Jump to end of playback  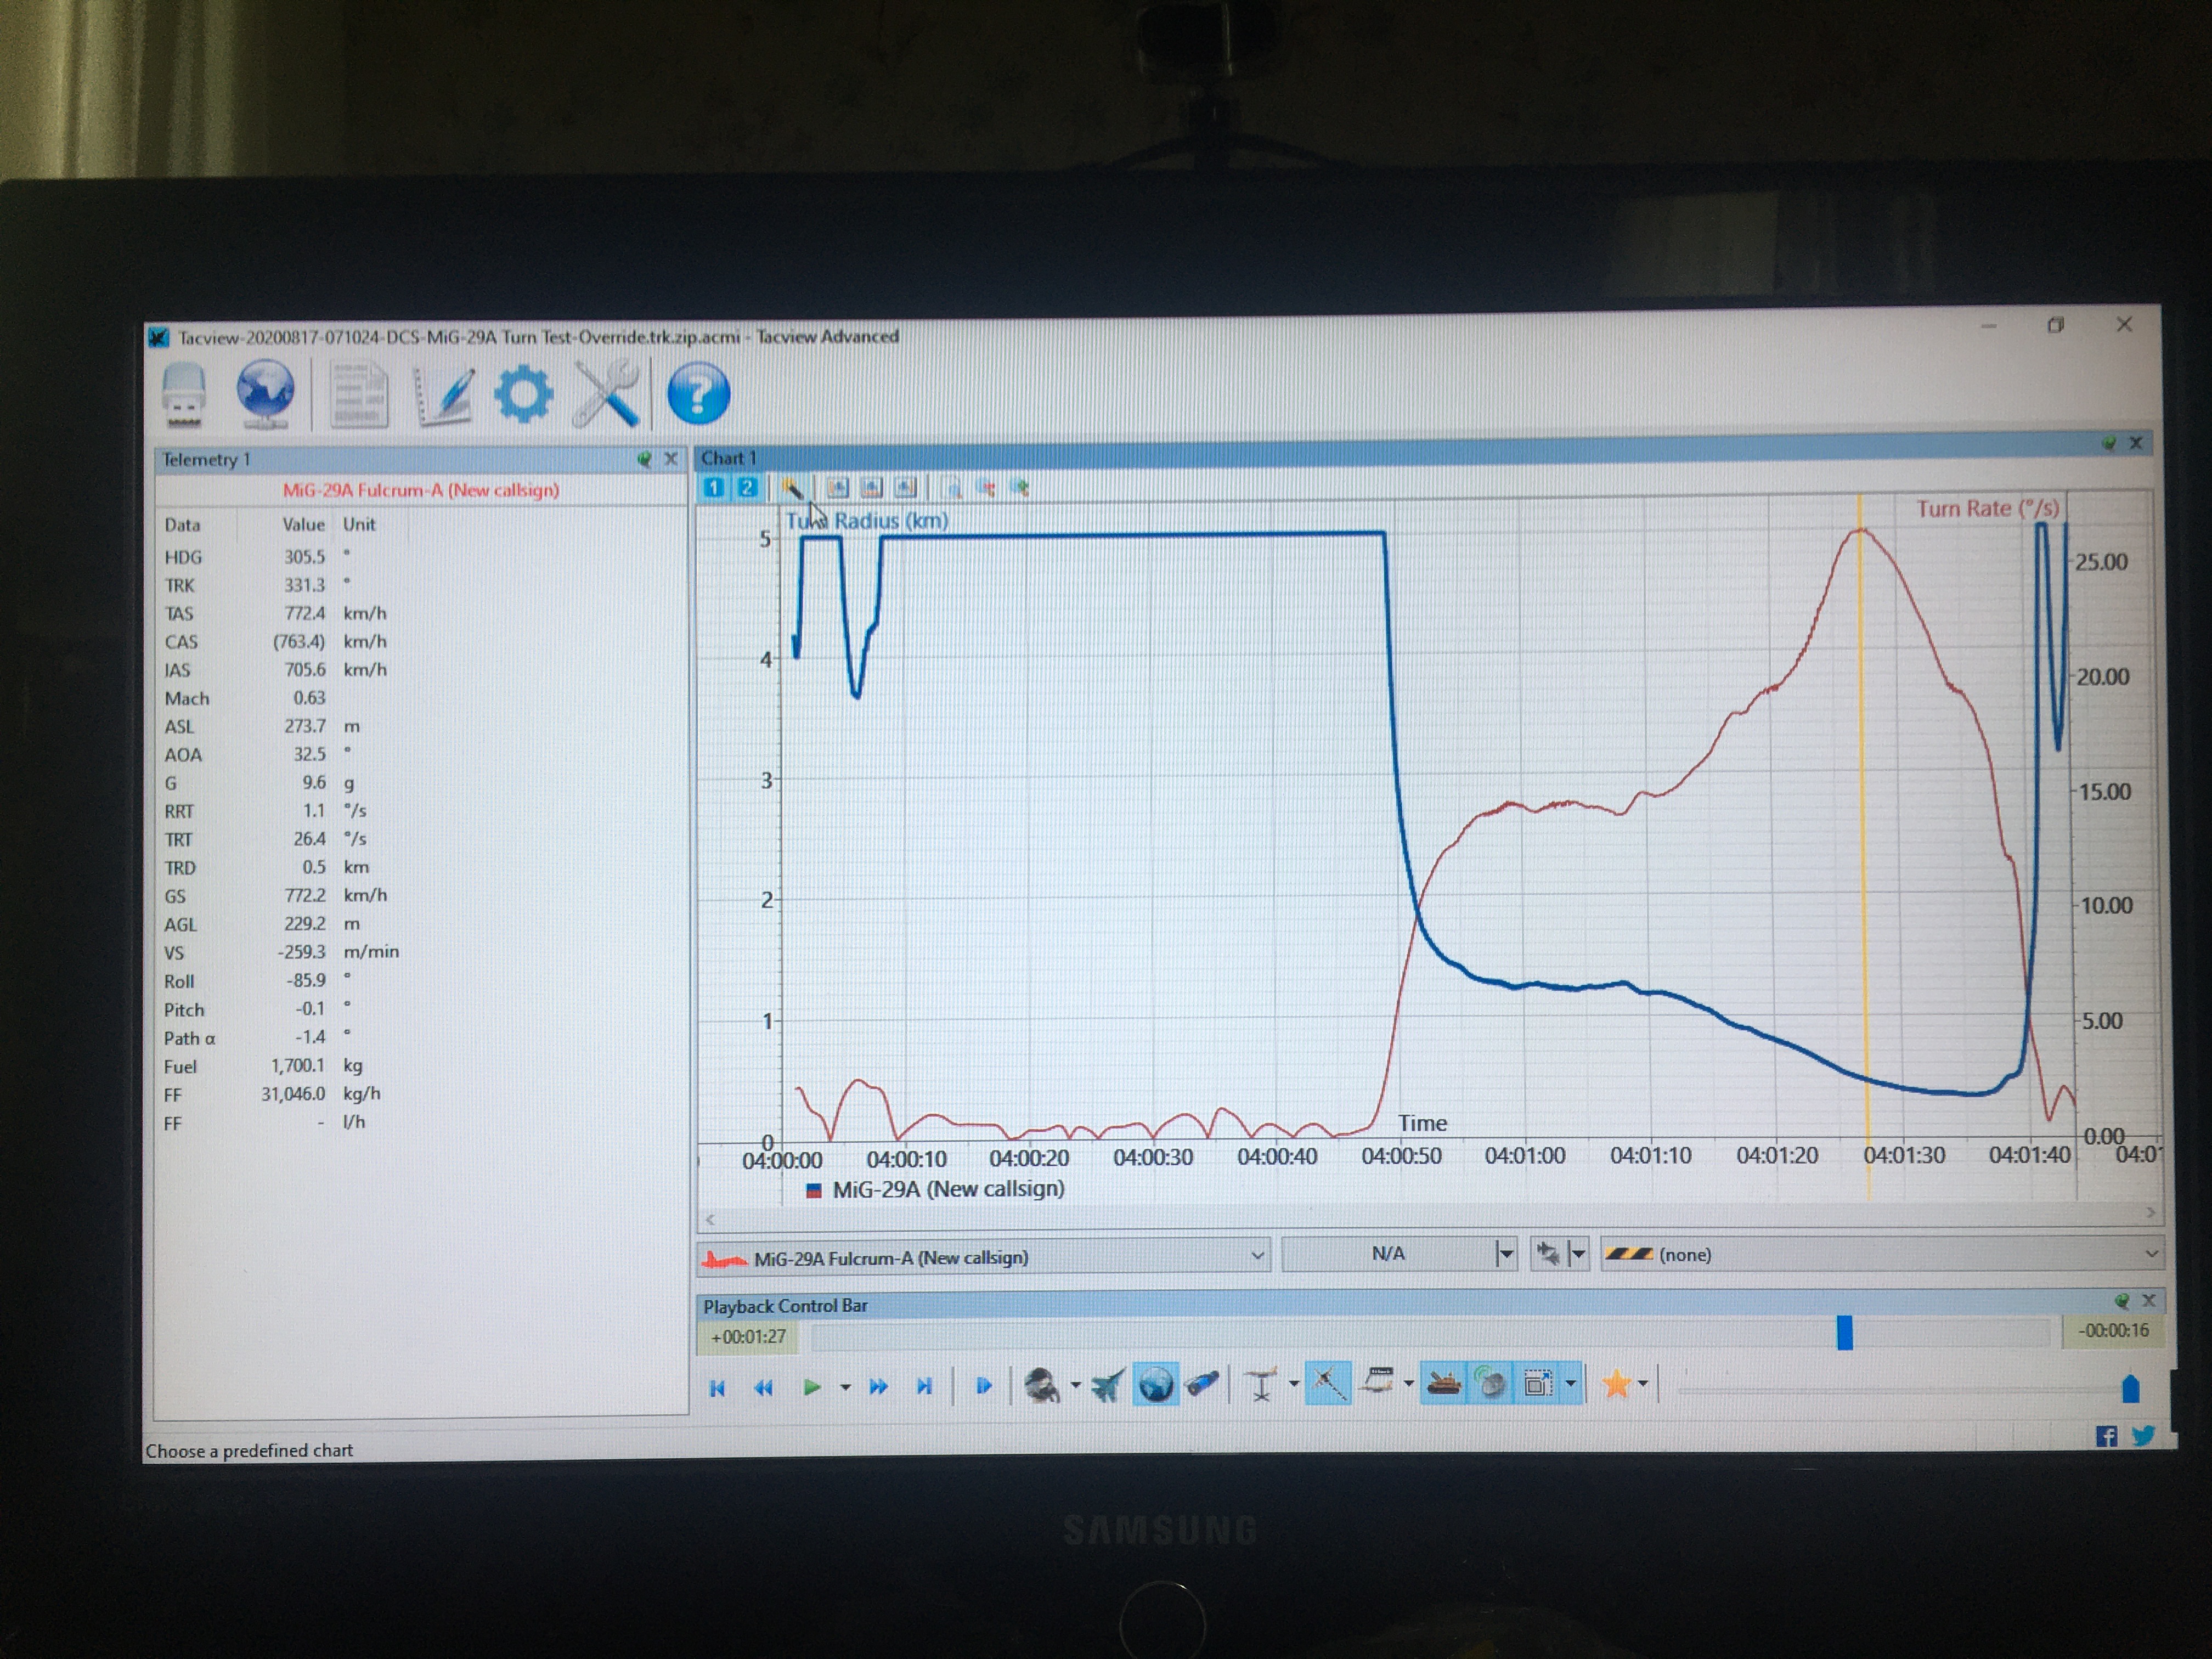(x=924, y=1386)
